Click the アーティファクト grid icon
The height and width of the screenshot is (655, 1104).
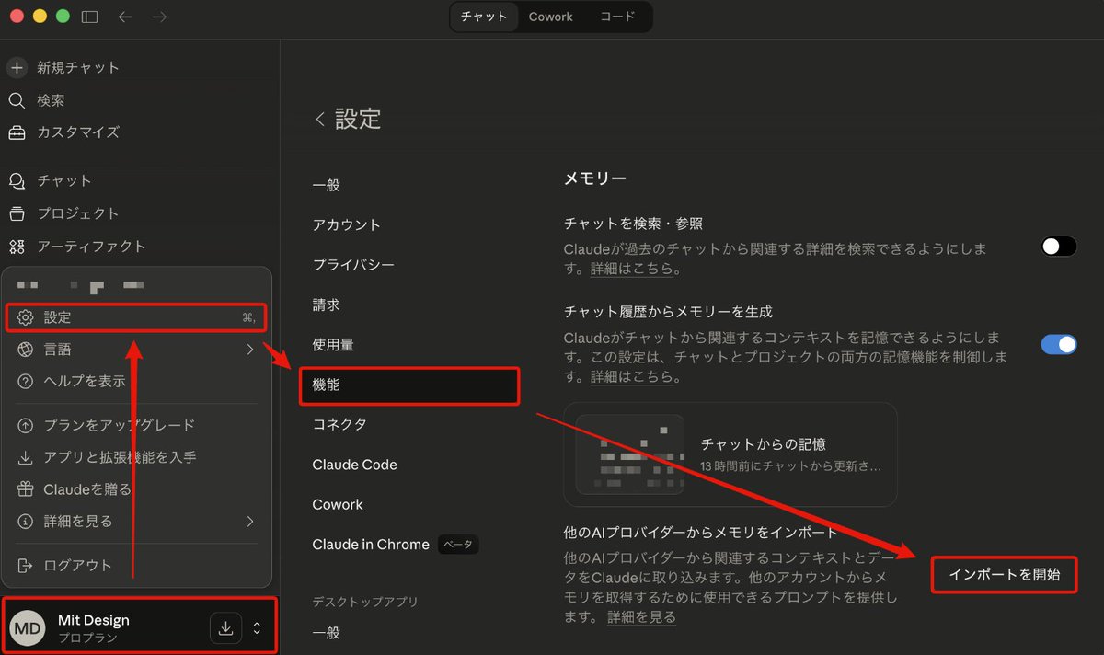point(17,247)
